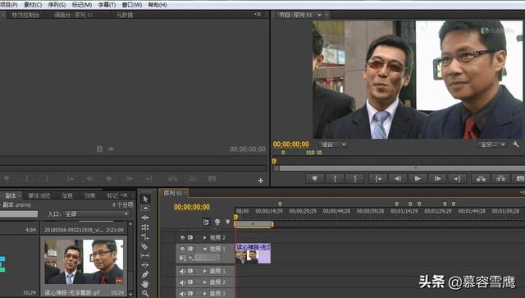Select the Hand tool
Viewport: 525px width, 298px height.
point(145,284)
